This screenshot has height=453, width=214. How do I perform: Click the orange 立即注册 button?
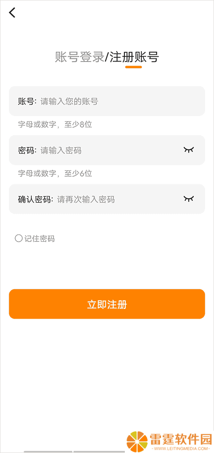pyautogui.click(x=107, y=304)
